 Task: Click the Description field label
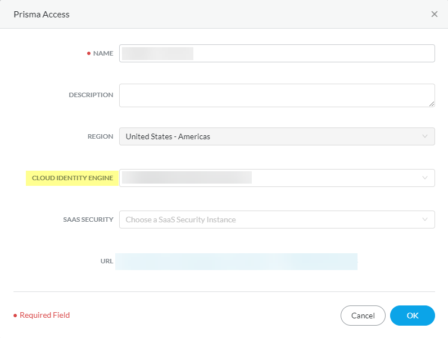(x=91, y=95)
